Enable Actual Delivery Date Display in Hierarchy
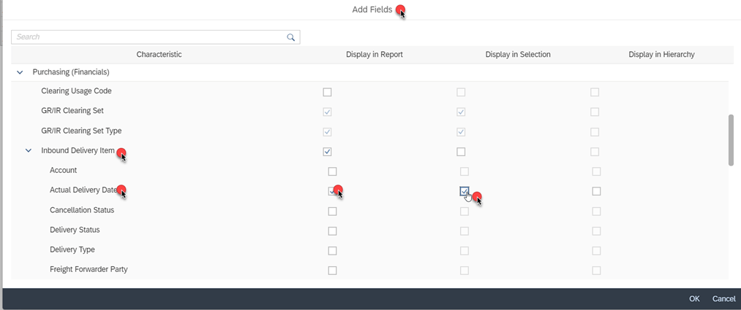Image resolution: width=741 pixels, height=310 pixels. tap(596, 191)
